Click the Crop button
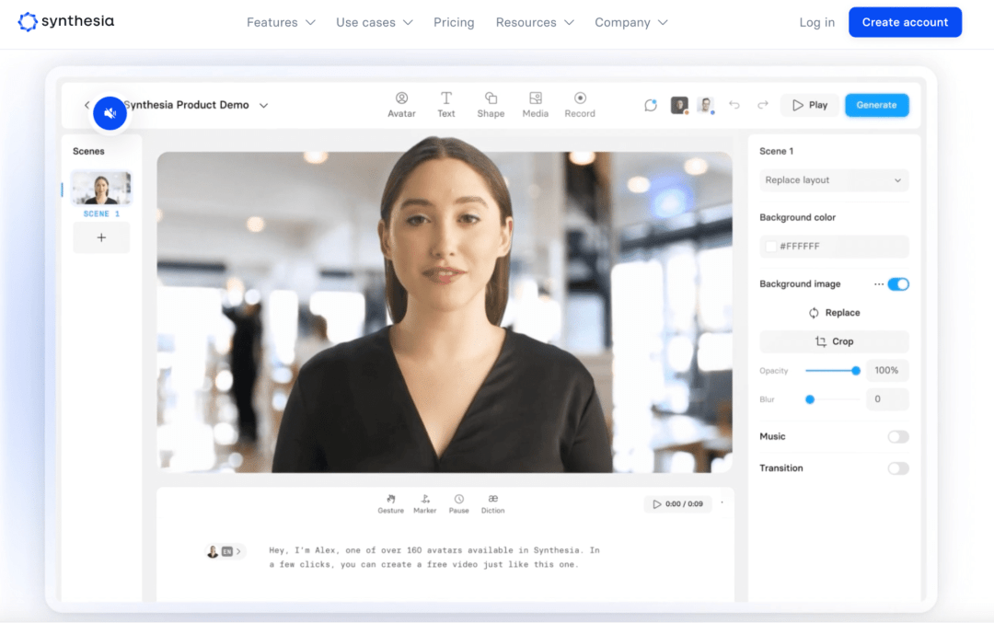The height and width of the screenshot is (623, 994). click(x=834, y=341)
